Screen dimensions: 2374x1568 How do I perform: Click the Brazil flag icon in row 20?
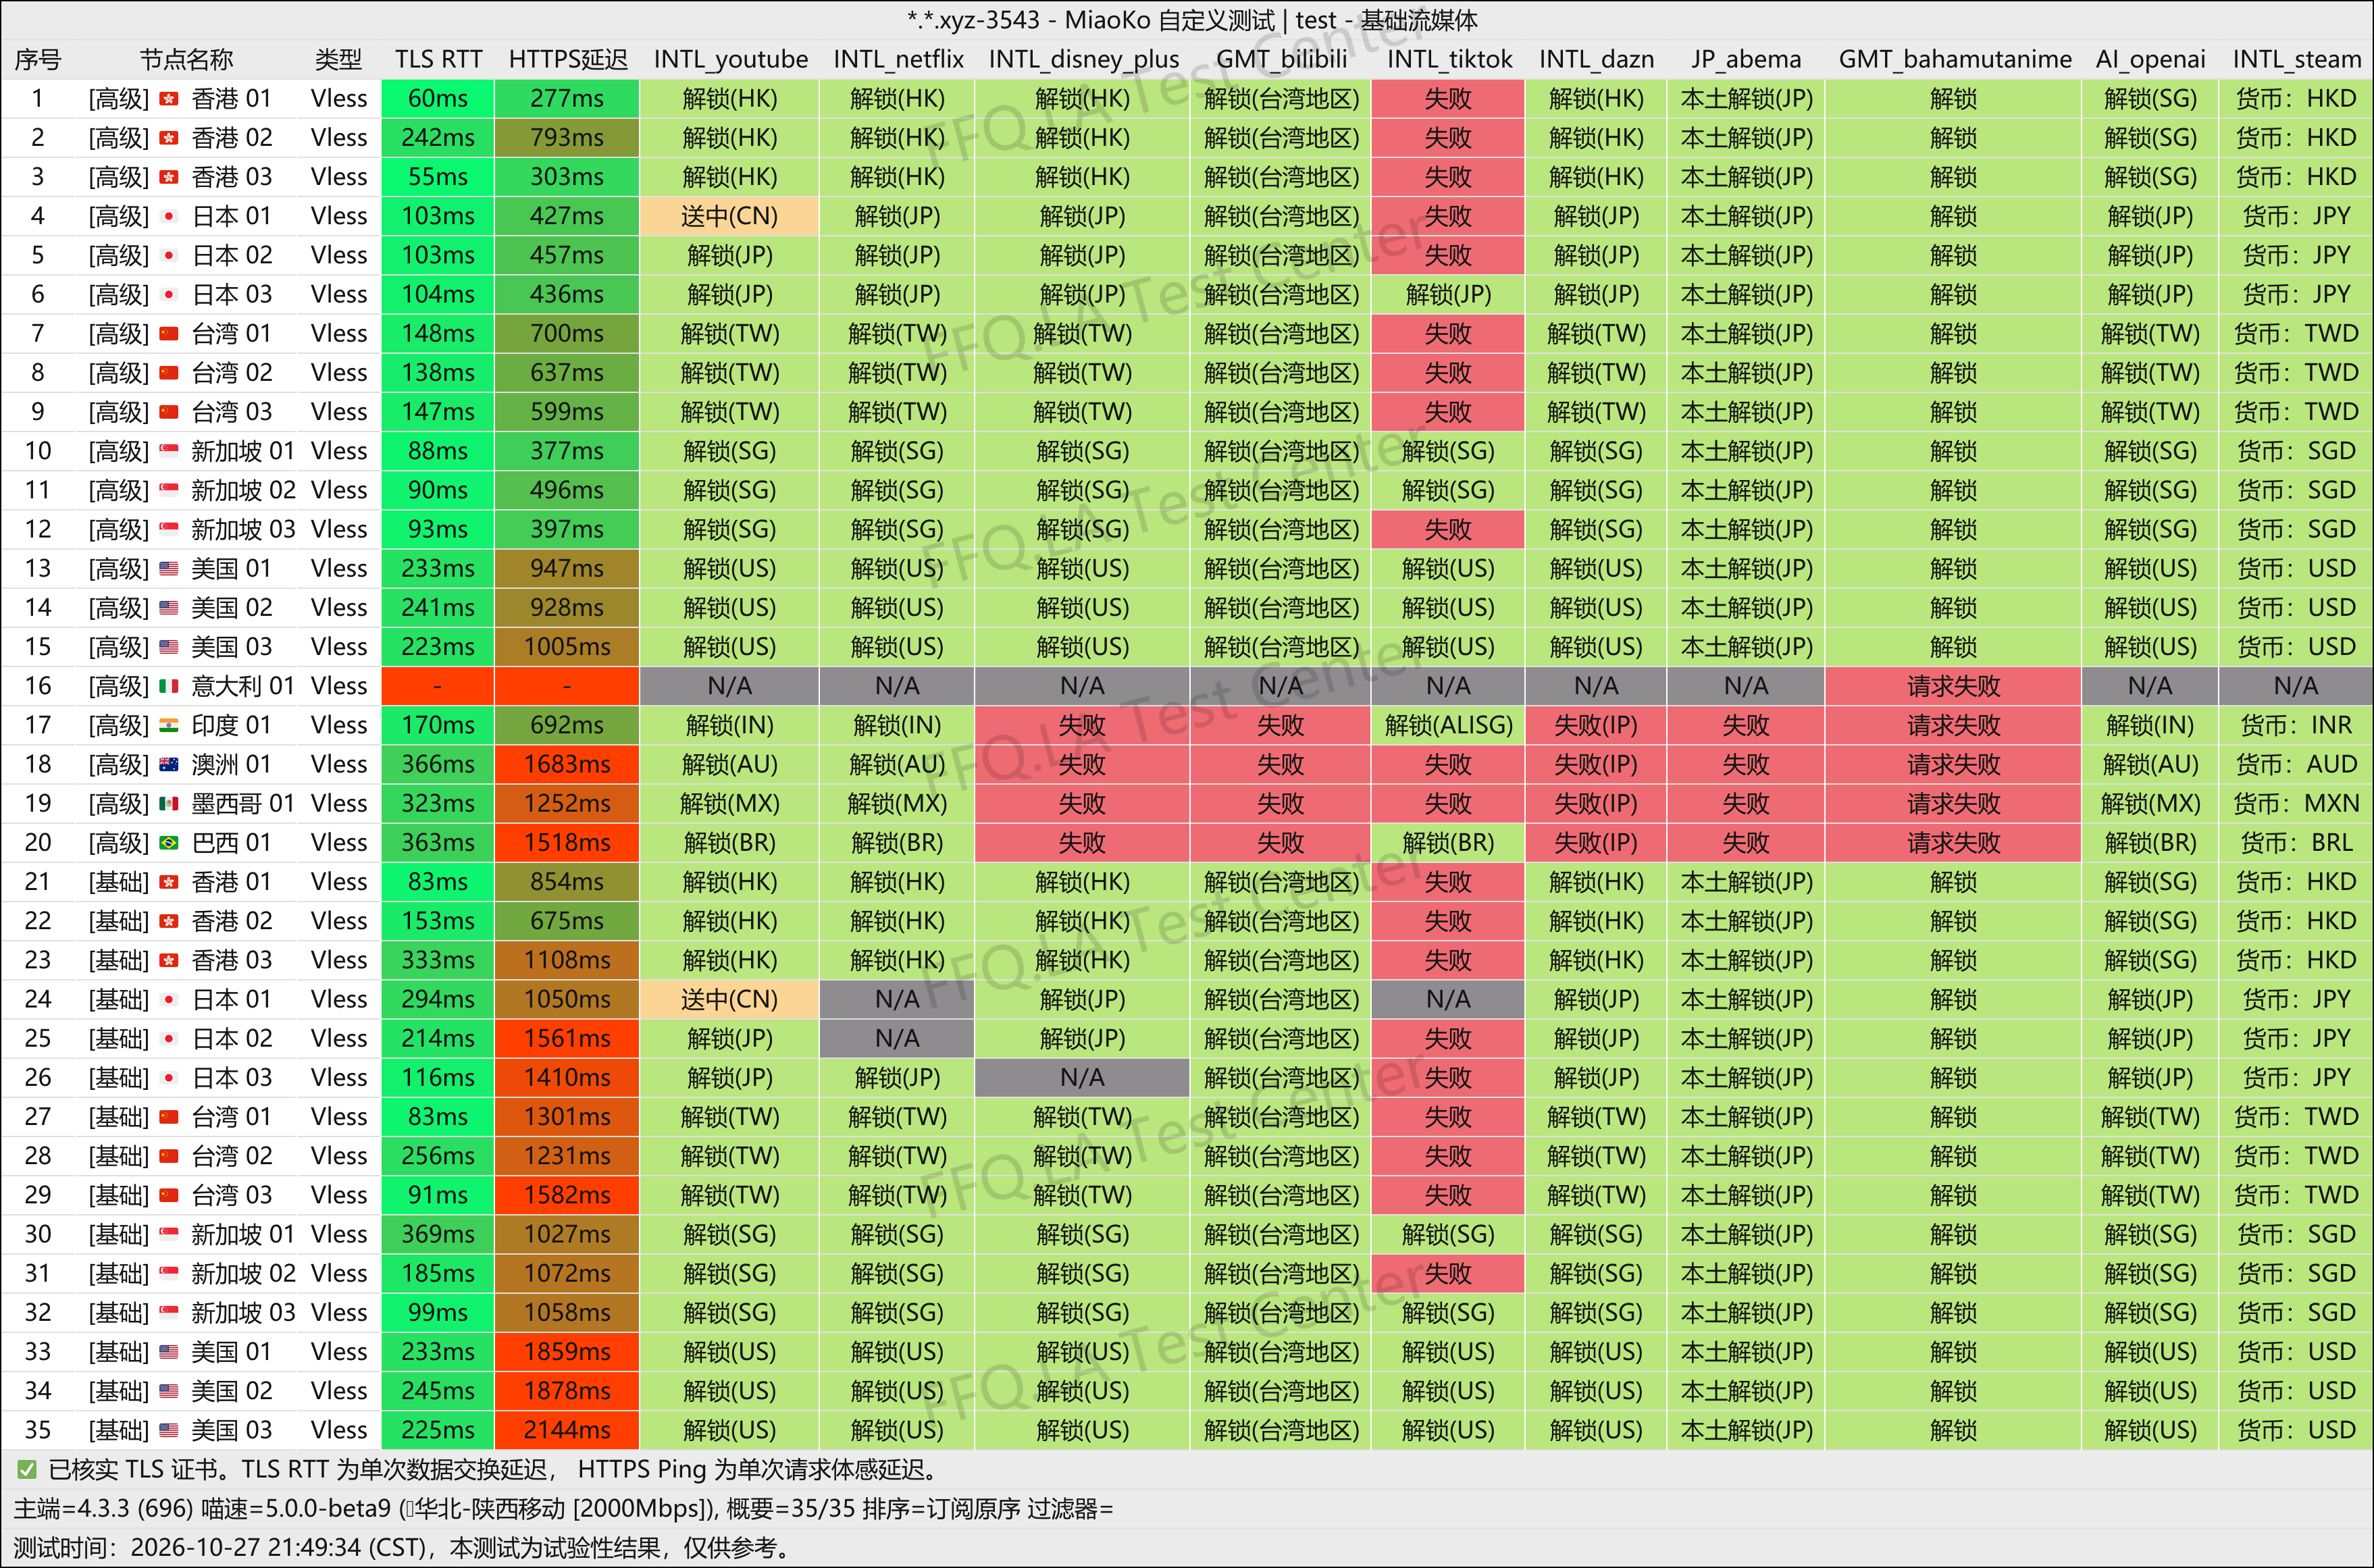(169, 843)
